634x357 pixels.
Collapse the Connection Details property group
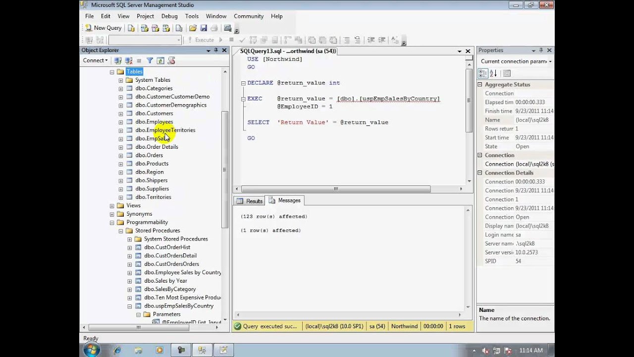[x=480, y=173]
